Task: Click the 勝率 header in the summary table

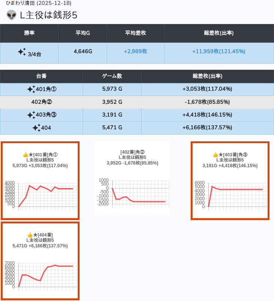Action: coord(29,33)
